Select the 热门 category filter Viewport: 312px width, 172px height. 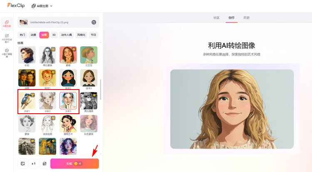coord(22,35)
